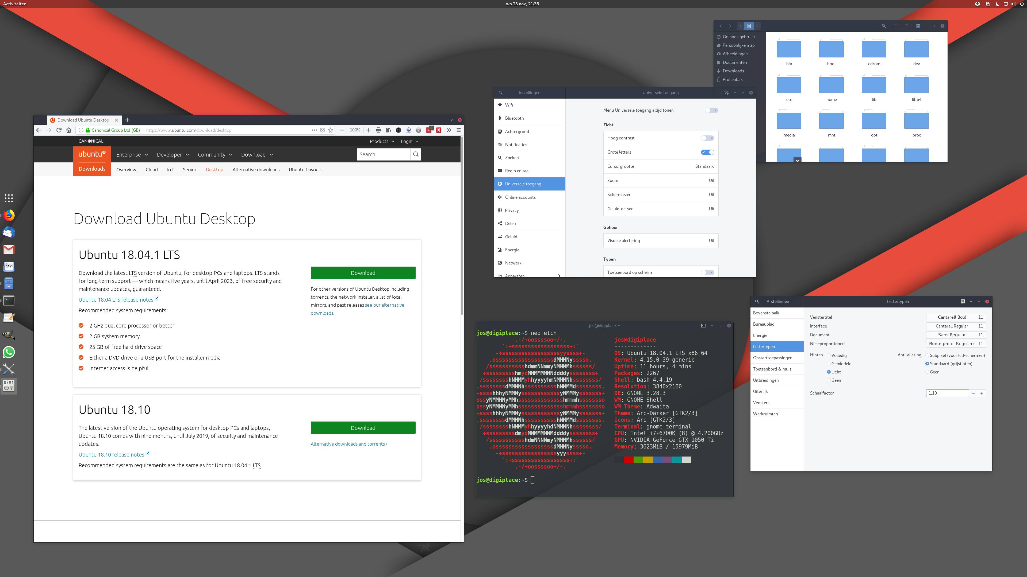
Task: Select Bluetooth in Instellingen sidebar
Action: (x=530, y=118)
